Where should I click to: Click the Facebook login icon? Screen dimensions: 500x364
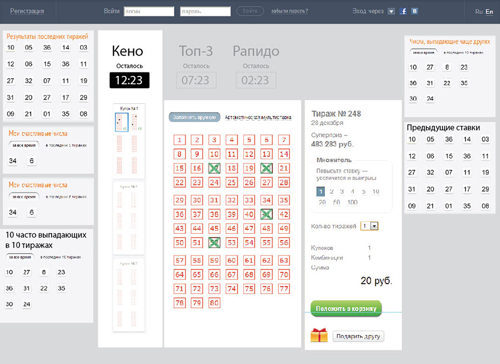tap(403, 11)
